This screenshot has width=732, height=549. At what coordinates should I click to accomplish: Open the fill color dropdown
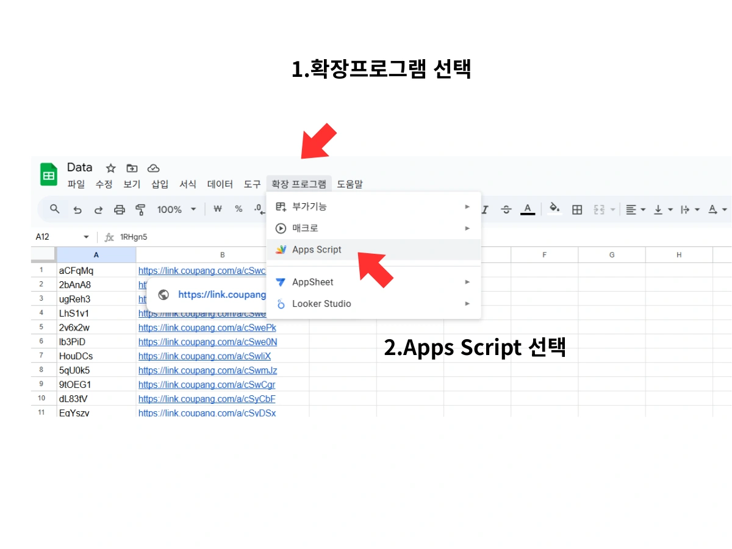pyautogui.click(x=554, y=209)
